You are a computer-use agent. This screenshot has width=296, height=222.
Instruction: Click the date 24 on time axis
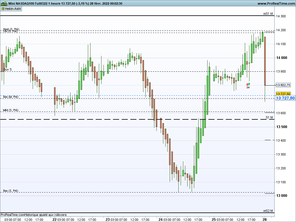[161, 220]
